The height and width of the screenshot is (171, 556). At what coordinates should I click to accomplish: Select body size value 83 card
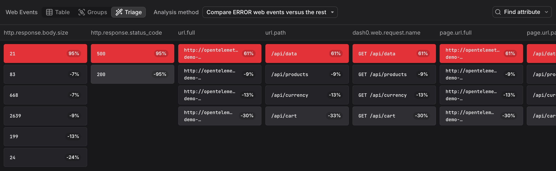[x=45, y=74]
